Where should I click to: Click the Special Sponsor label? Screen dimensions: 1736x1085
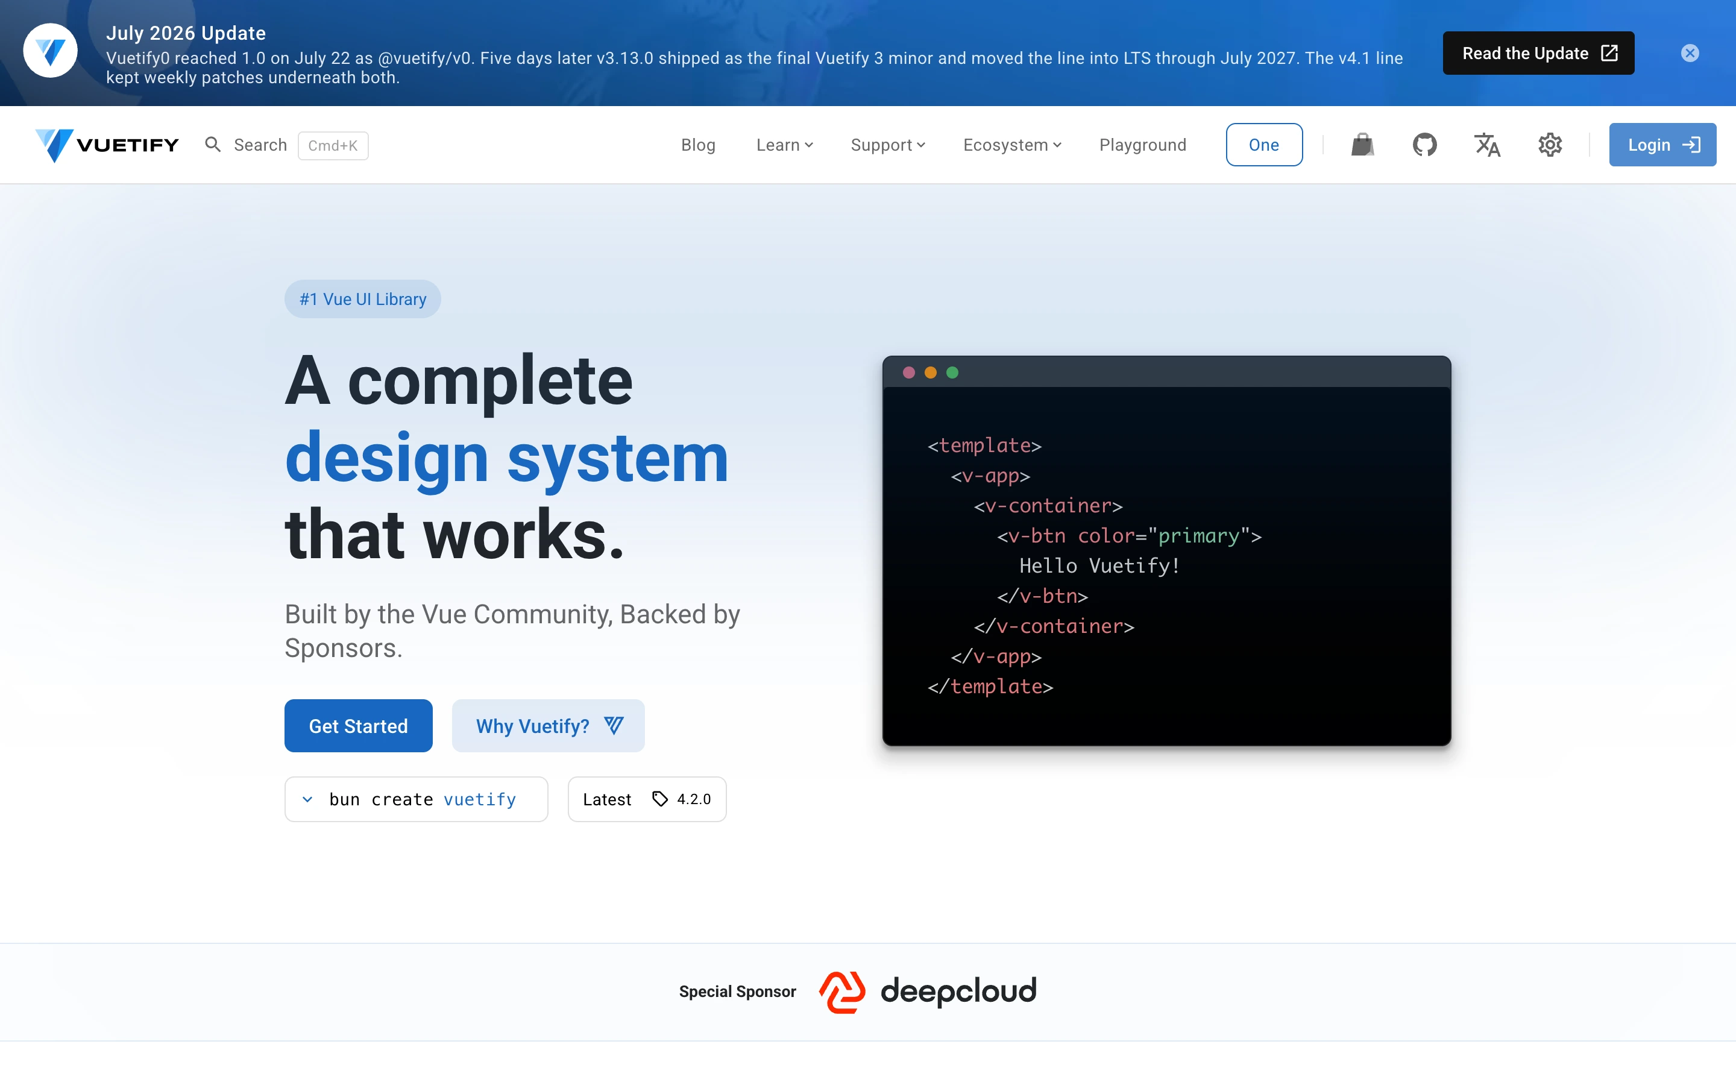coord(737,992)
